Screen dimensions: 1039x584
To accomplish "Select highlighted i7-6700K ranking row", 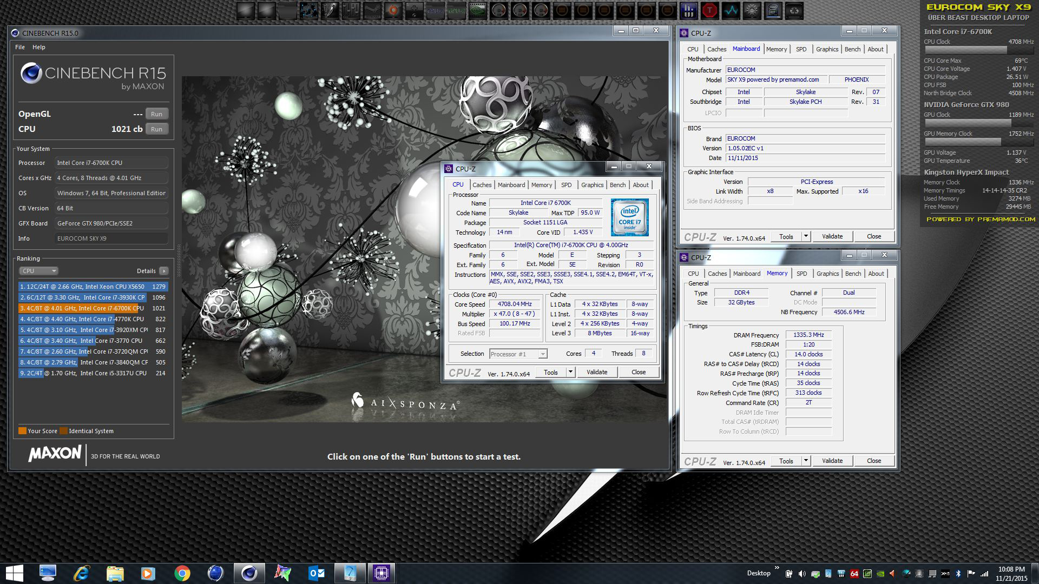I will [93, 308].
